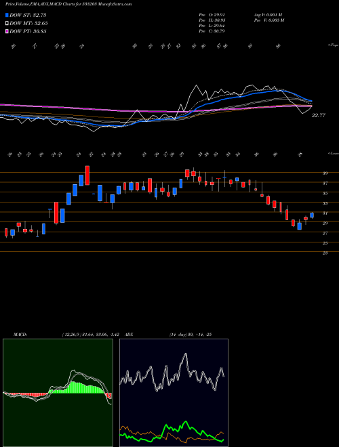
Task: Click the 27 price axis label
Action: click(325, 233)
